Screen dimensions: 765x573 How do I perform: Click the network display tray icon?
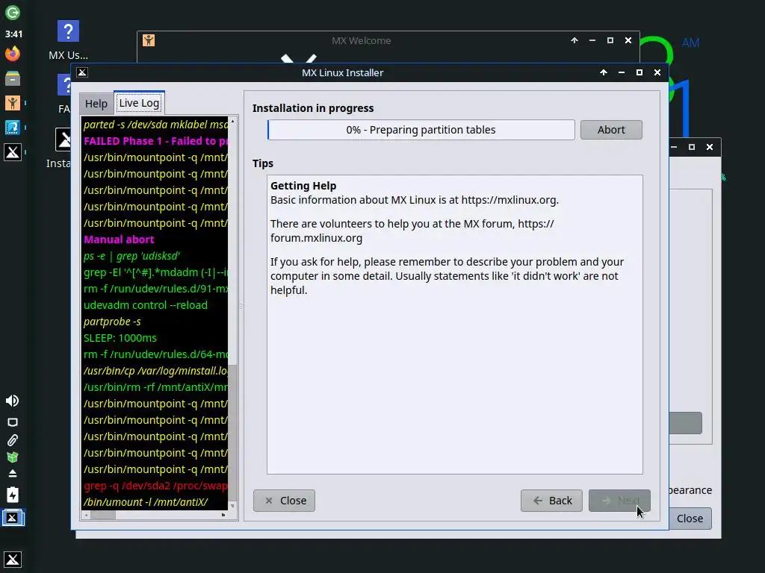click(x=13, y=422)
